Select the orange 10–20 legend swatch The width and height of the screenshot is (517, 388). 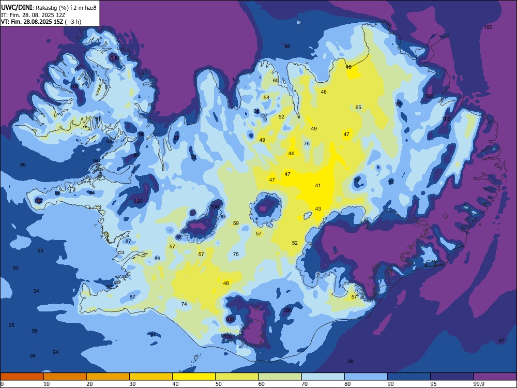pyautogui.click(x=65, y=377)
